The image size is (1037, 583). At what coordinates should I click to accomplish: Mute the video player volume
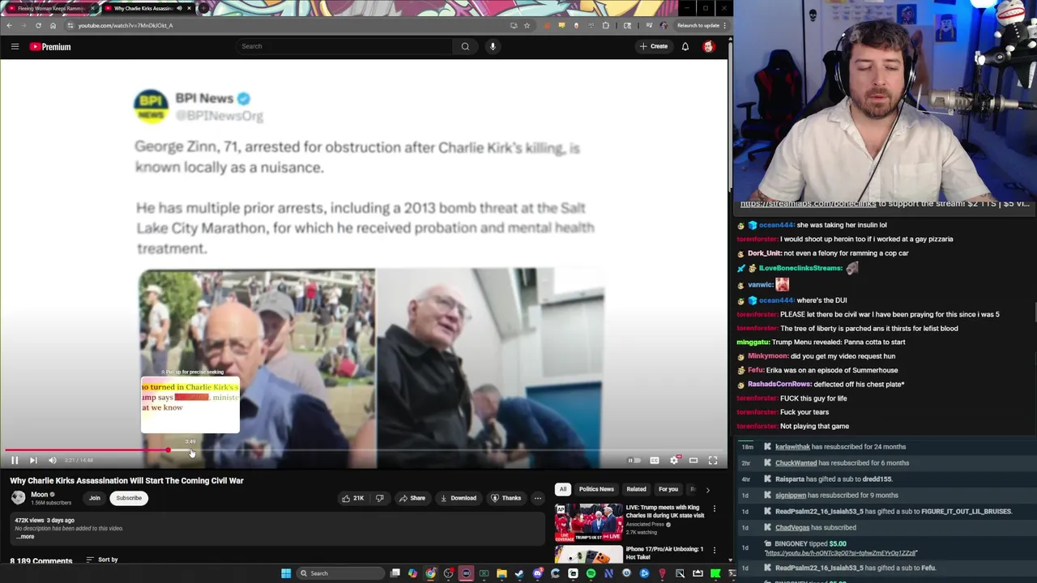pyautogui.click(x=52, y=460)
